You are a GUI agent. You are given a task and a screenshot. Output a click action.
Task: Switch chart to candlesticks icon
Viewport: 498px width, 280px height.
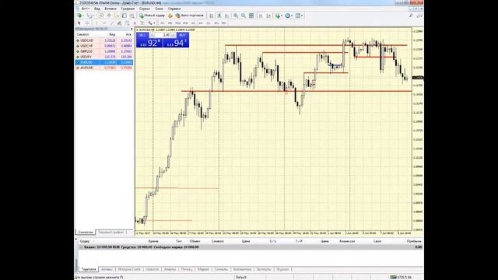tap(219, 16)
